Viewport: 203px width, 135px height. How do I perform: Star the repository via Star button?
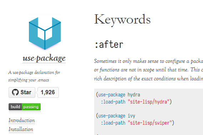(22, 92)
